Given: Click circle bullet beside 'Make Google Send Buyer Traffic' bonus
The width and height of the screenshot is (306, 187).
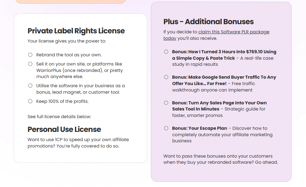Looking at the screenshot, I should (166, 77).
